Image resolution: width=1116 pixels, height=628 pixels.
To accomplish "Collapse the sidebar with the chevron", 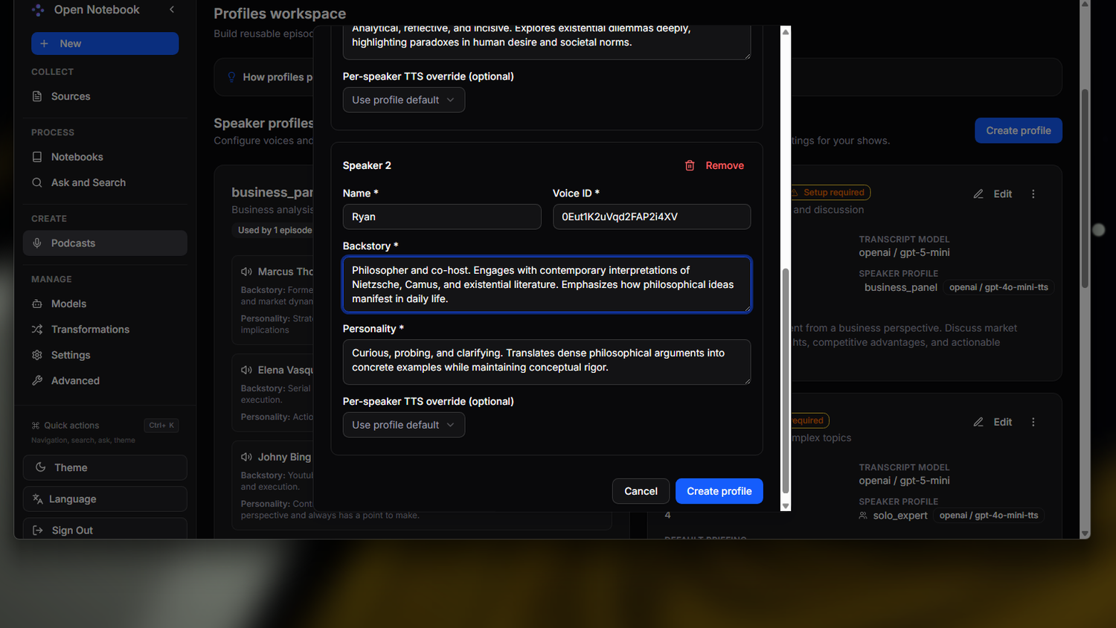I will pyautogui.click(x=172, y=10).
